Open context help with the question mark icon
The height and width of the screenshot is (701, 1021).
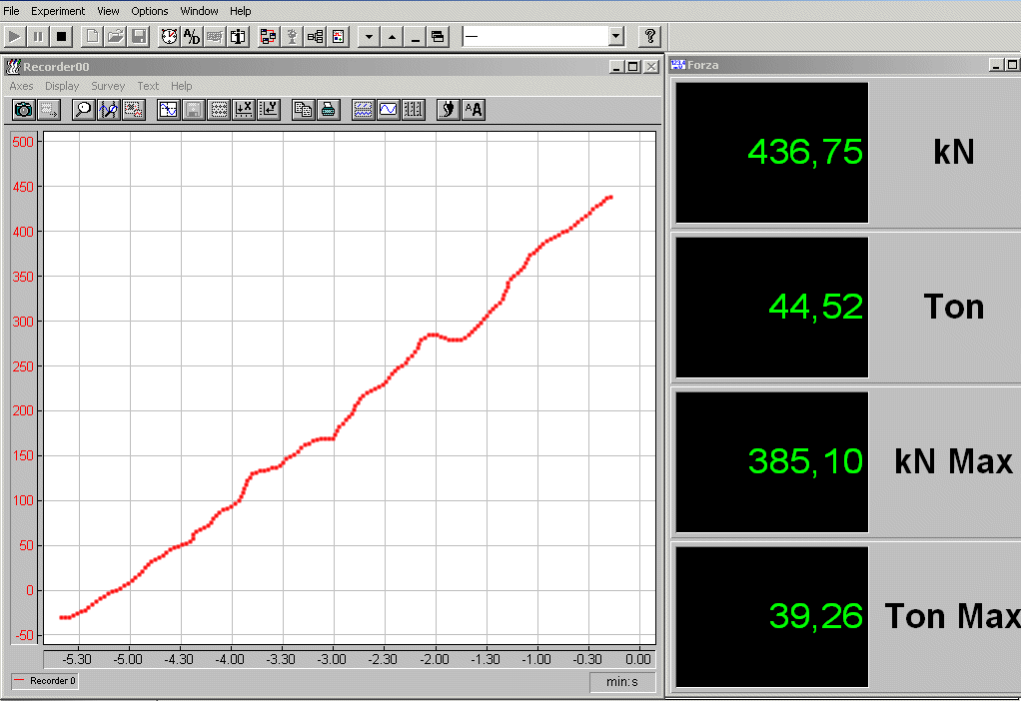pyautogui.click(x=649, y=37)
